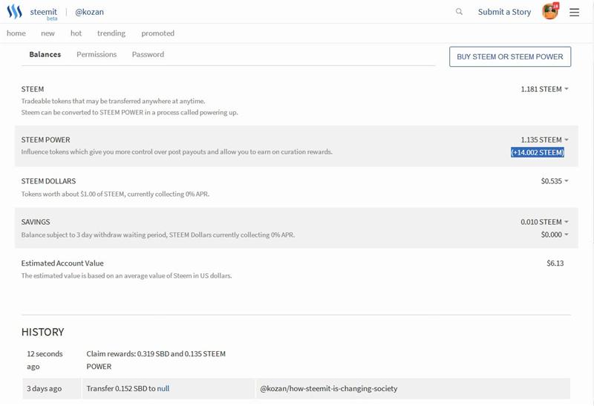This screenshot has height=406, width=594.
Task: Switch to the Password tab
Action: point(148,54)
